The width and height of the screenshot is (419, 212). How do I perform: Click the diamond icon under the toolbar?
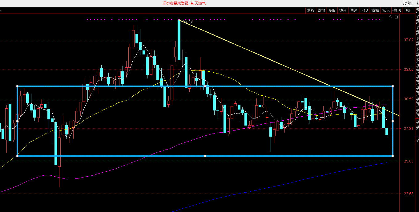click(391, 17)
